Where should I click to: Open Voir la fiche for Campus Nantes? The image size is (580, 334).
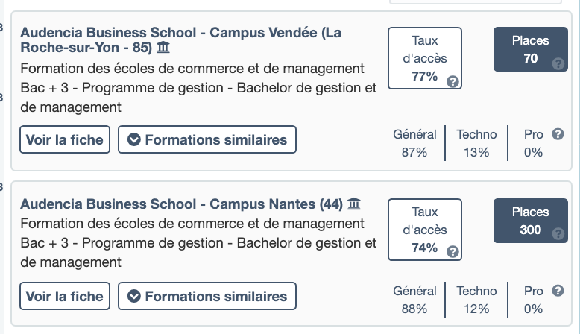[66, 296]
